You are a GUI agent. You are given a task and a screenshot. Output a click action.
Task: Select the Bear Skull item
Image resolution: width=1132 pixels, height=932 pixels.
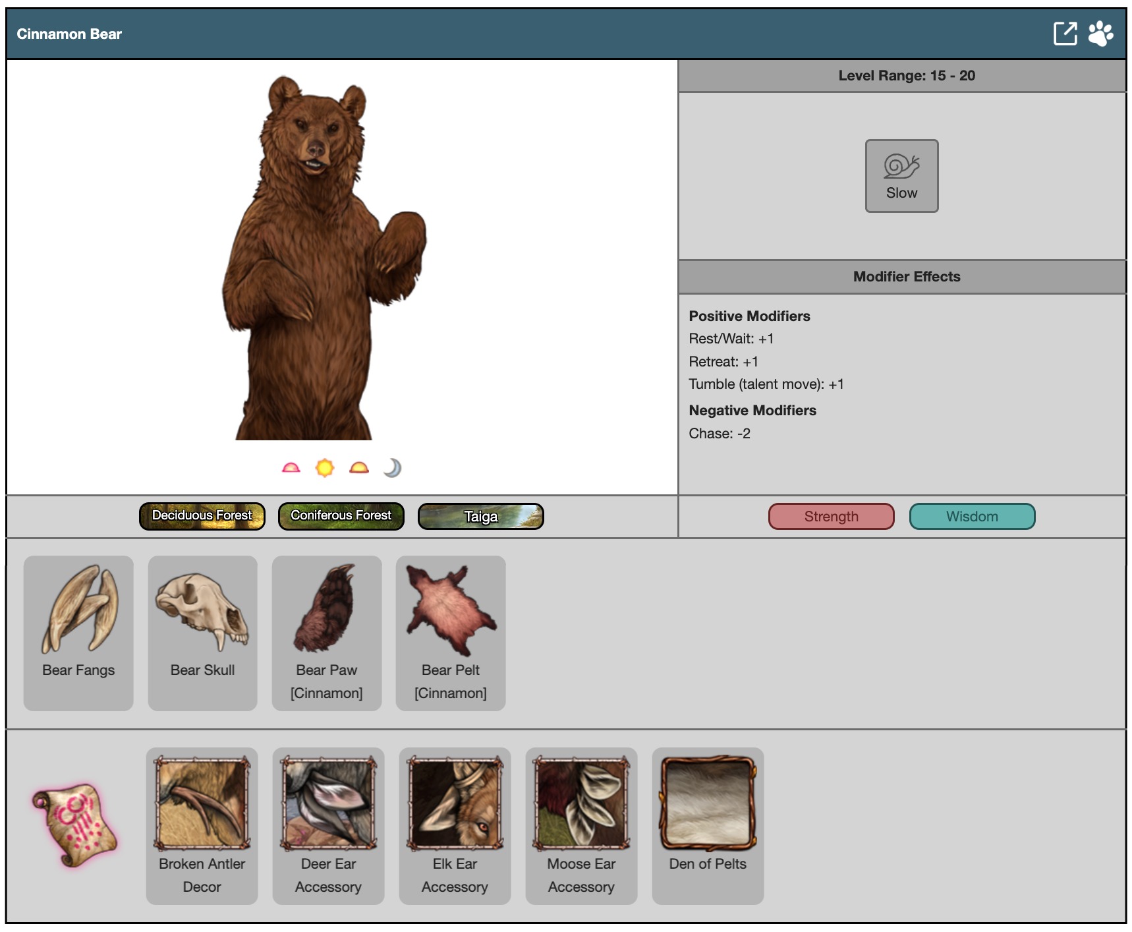[202, 633]
